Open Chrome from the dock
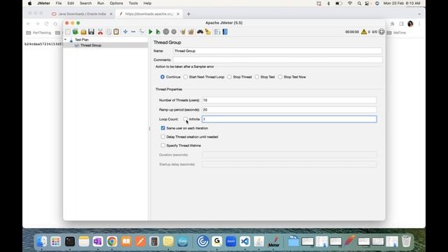This screenshot has width=448, height=252. click(x=112, y=241)
